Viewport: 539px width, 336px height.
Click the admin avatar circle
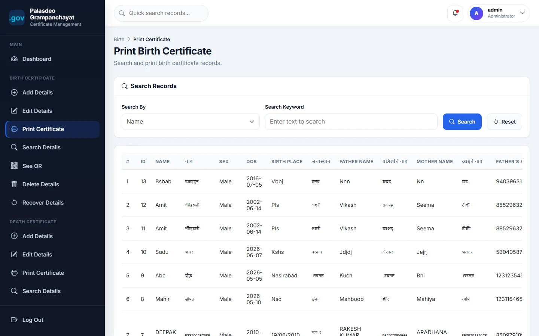[x=476, y=13]
